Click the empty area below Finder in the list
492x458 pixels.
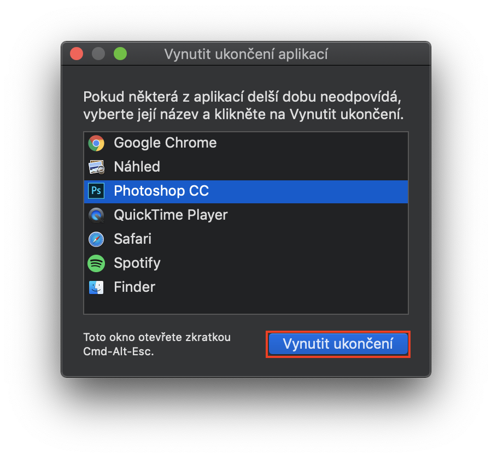[x=246, y=305]
